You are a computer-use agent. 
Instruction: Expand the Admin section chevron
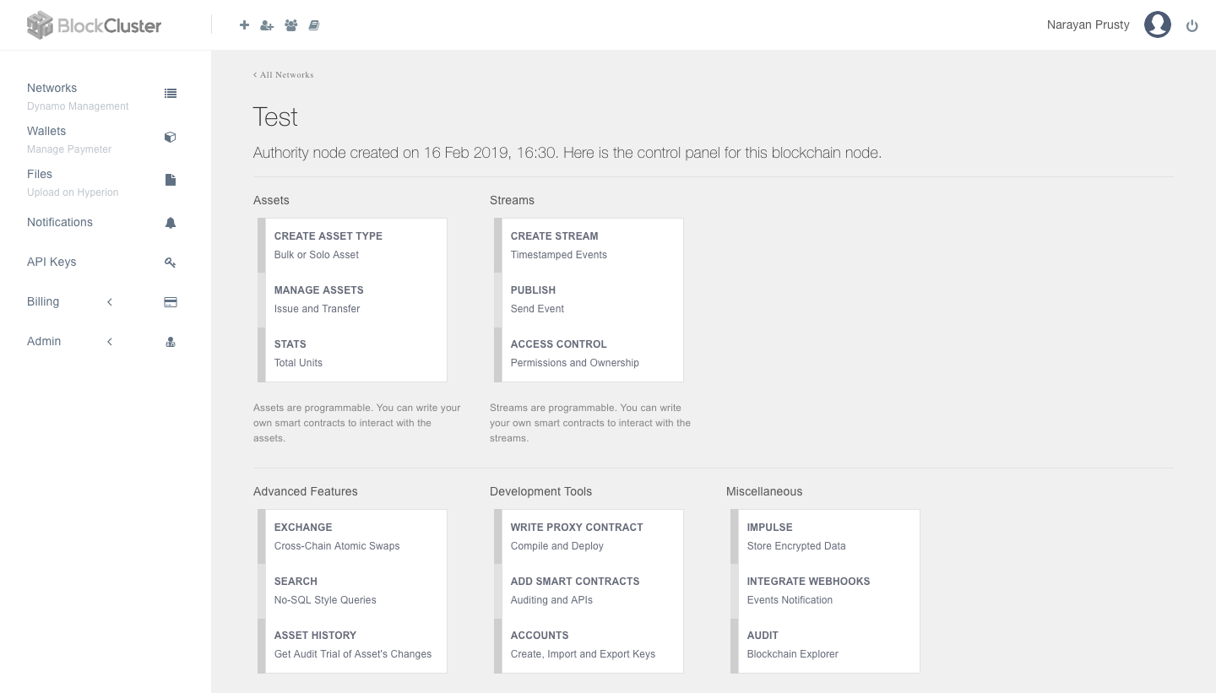[110, 341]
